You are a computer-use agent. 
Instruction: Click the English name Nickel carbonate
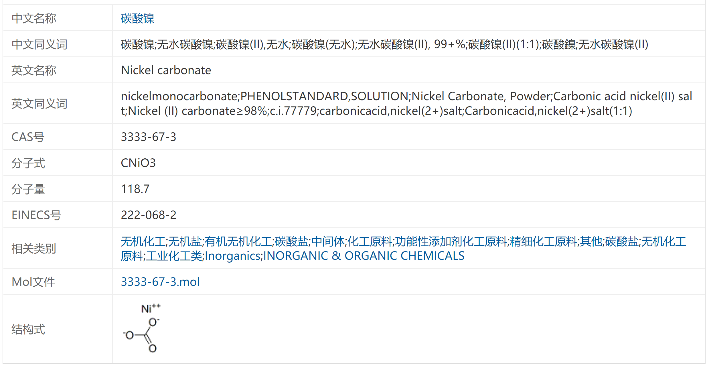point(166,70)
